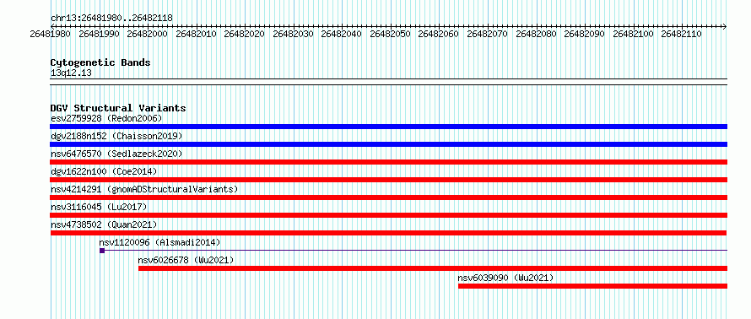Click ruler position 26482010
Viewport: 751px width, 319px height.
(x=196, y=35)
